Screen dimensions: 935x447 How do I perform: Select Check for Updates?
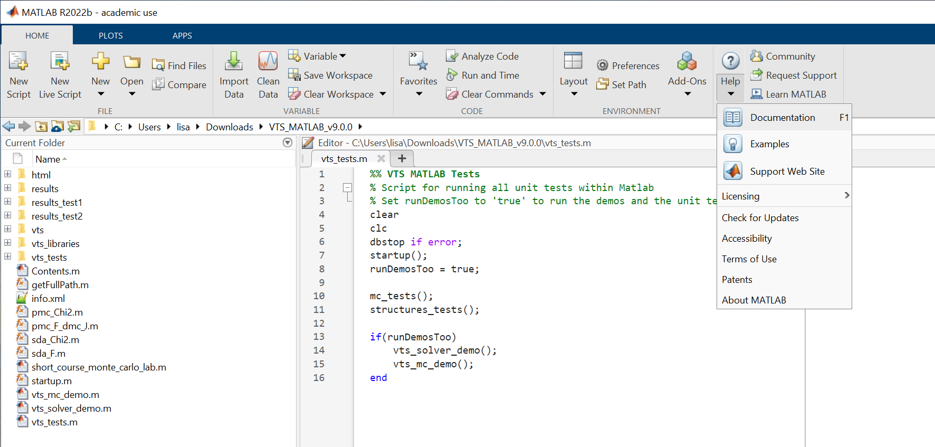pos(784,218)
